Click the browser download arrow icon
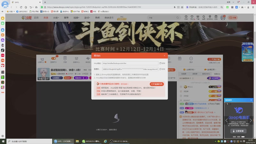This screenshot has width=256, height=144. [248, 7]
